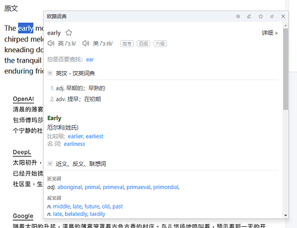Open synonym 'primaeval'
Screen dimensions: 297x228
point(138,187)
